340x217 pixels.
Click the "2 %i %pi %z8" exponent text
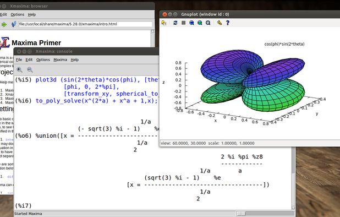click(x=242, y=156)
